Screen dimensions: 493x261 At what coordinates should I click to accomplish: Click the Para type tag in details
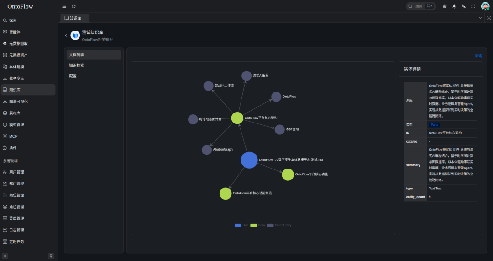tap(434, 124)
